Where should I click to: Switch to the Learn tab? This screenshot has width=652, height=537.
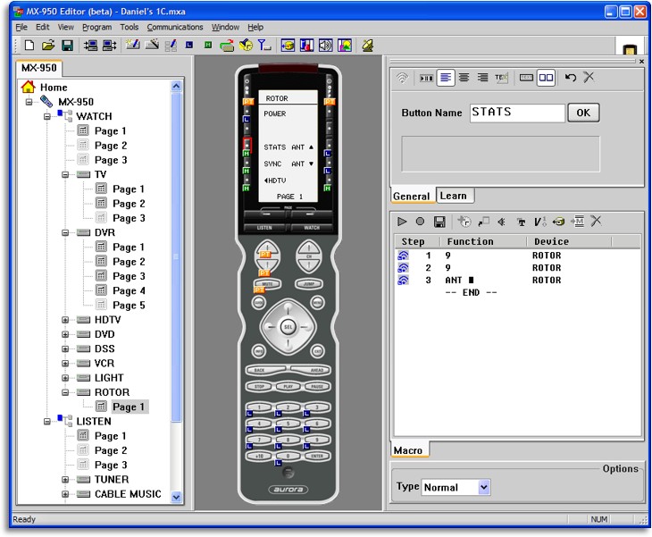(455, 196)
